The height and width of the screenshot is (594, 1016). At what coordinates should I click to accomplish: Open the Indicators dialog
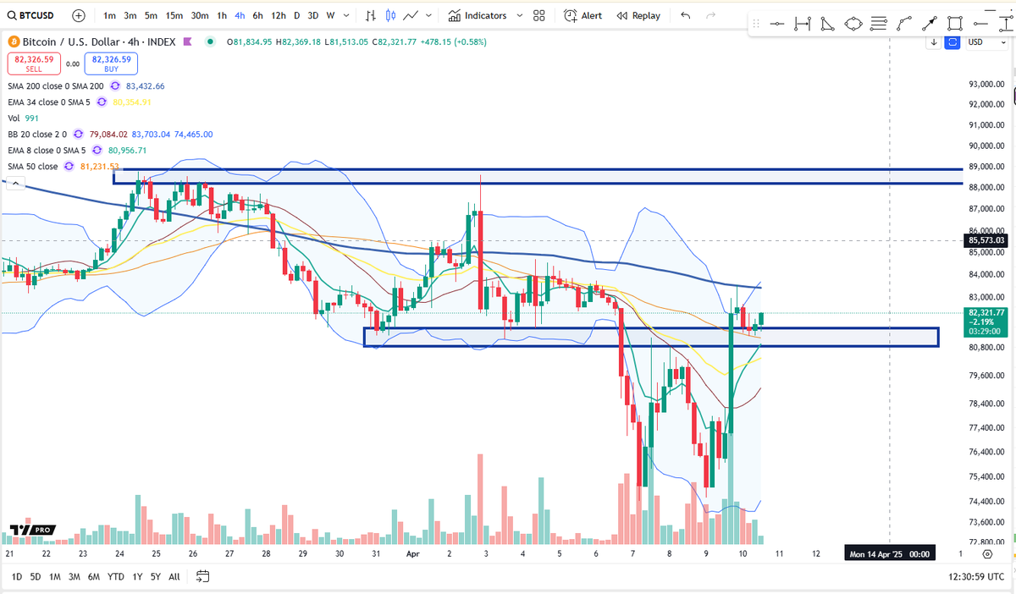[477, 15]
